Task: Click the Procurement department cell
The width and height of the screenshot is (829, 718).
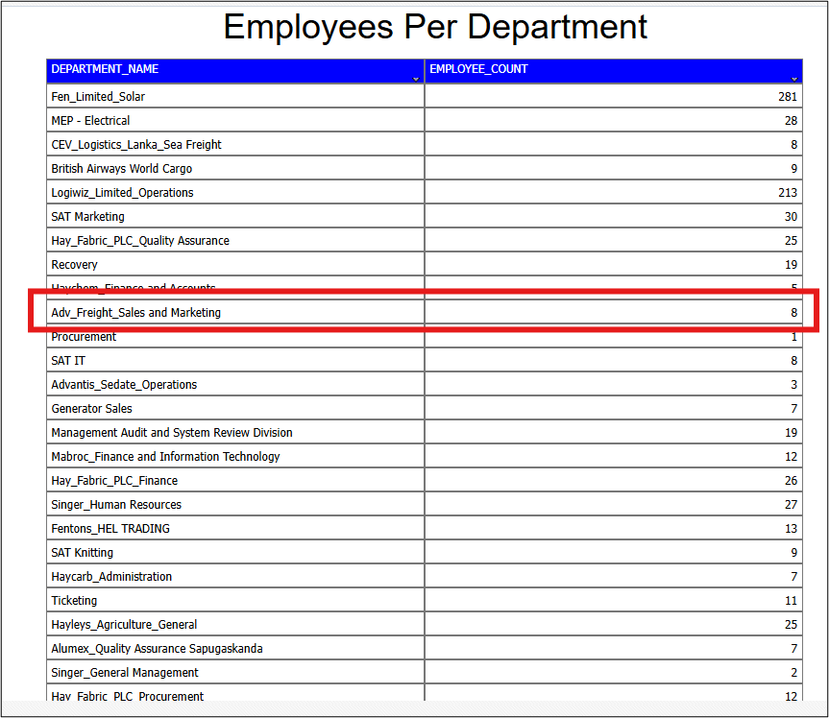Action: coord(84,337)
